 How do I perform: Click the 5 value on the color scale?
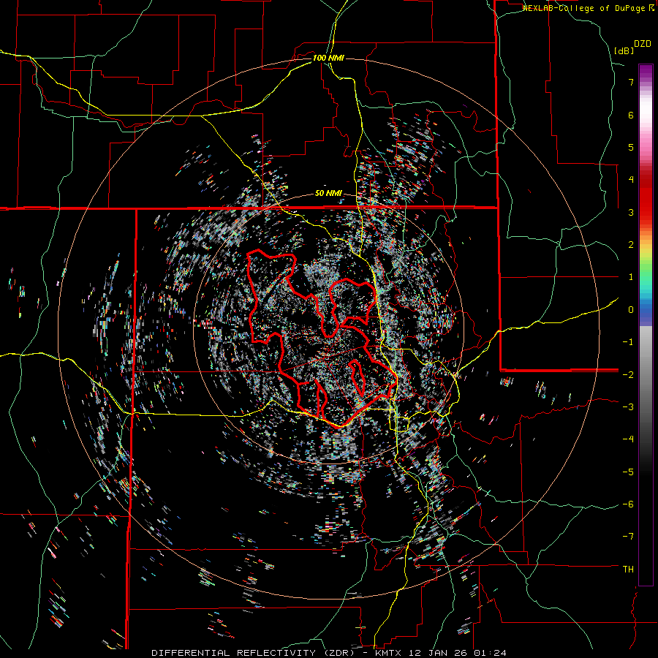pyautogui.click(x=631, y=147)
